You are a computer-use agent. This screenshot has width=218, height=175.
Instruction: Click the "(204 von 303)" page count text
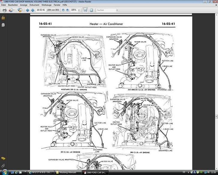pyautogui.click(x=53, y=10)
